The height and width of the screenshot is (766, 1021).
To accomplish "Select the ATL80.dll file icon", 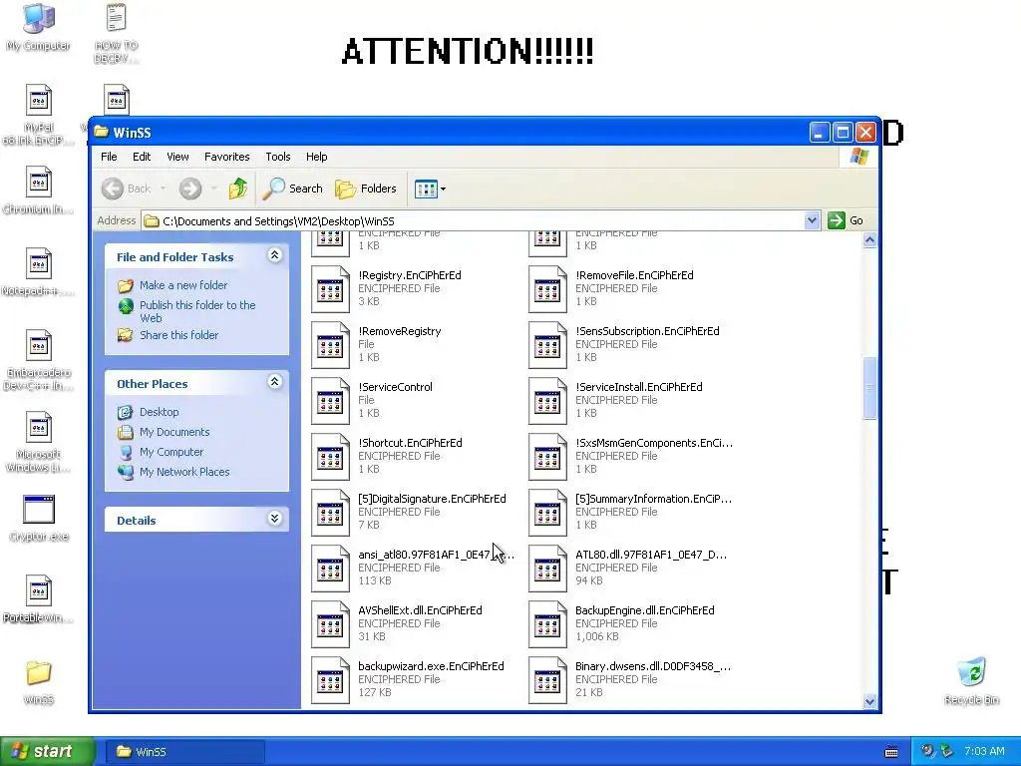I will pyautogui.click(x=547, y=569).
